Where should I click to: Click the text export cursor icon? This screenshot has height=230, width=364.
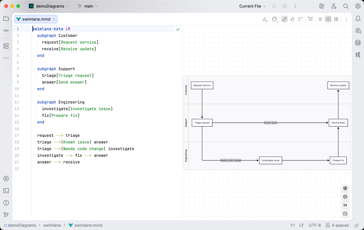[x=300, y=19]
